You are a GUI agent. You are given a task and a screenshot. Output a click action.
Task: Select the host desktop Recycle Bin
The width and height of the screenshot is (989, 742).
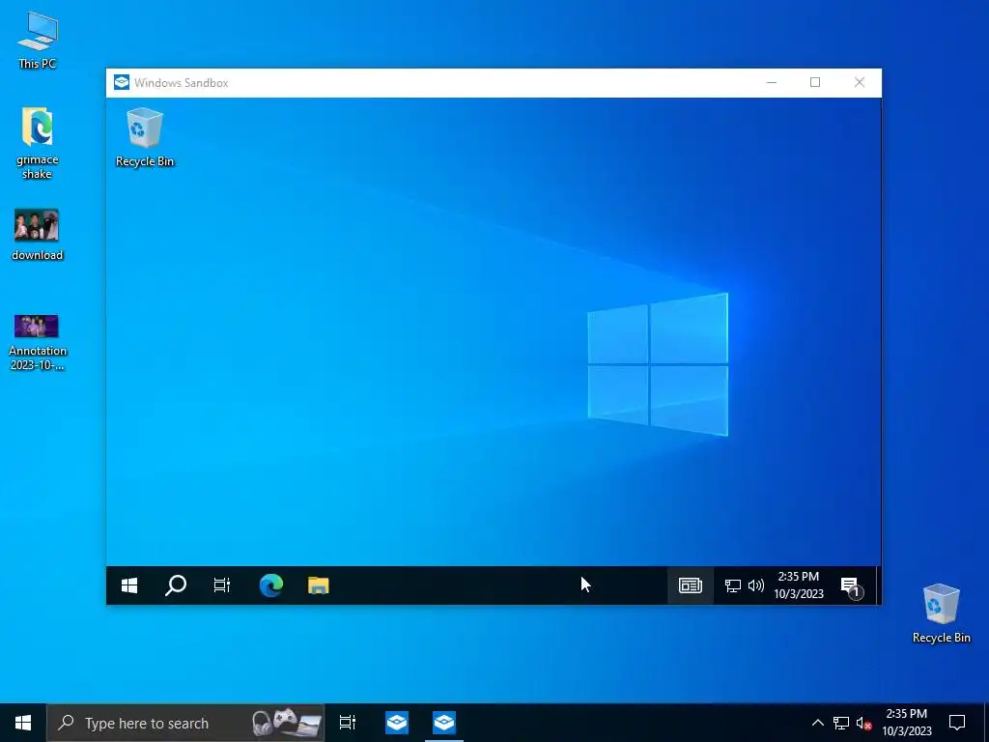click(x=941, y=614)
